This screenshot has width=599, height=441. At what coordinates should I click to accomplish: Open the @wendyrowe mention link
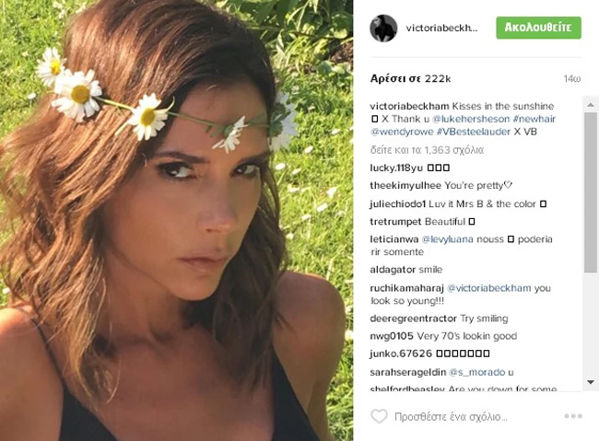click(x=402, y=132)
